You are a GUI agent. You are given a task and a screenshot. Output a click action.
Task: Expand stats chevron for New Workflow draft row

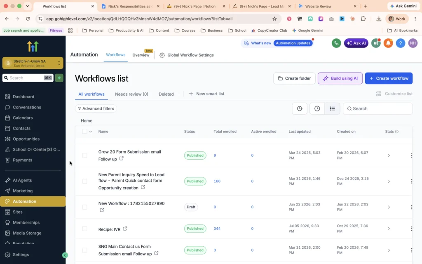click(389, 207)
